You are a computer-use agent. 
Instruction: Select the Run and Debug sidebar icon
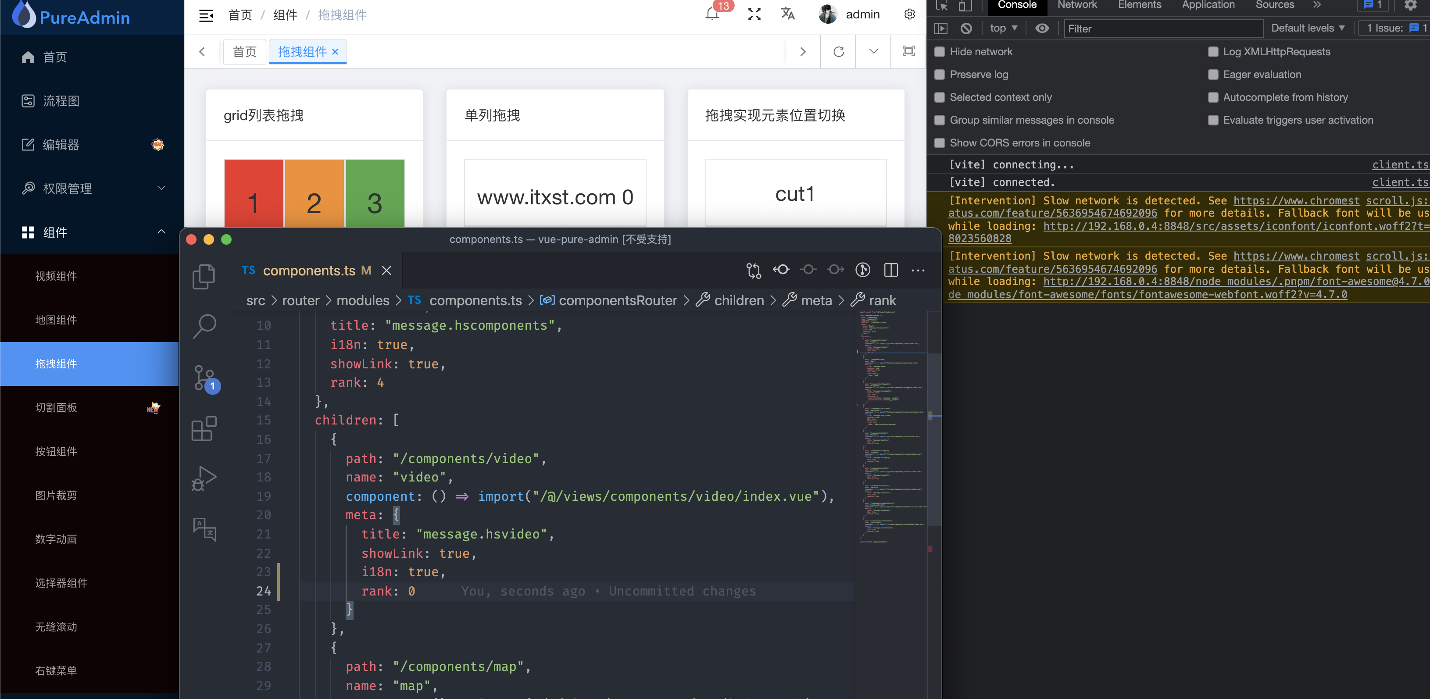pos(204,477)
